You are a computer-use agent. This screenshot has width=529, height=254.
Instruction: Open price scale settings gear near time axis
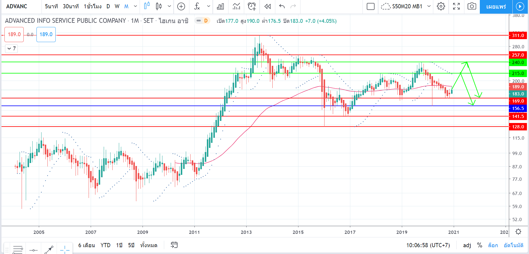(518, 232)
